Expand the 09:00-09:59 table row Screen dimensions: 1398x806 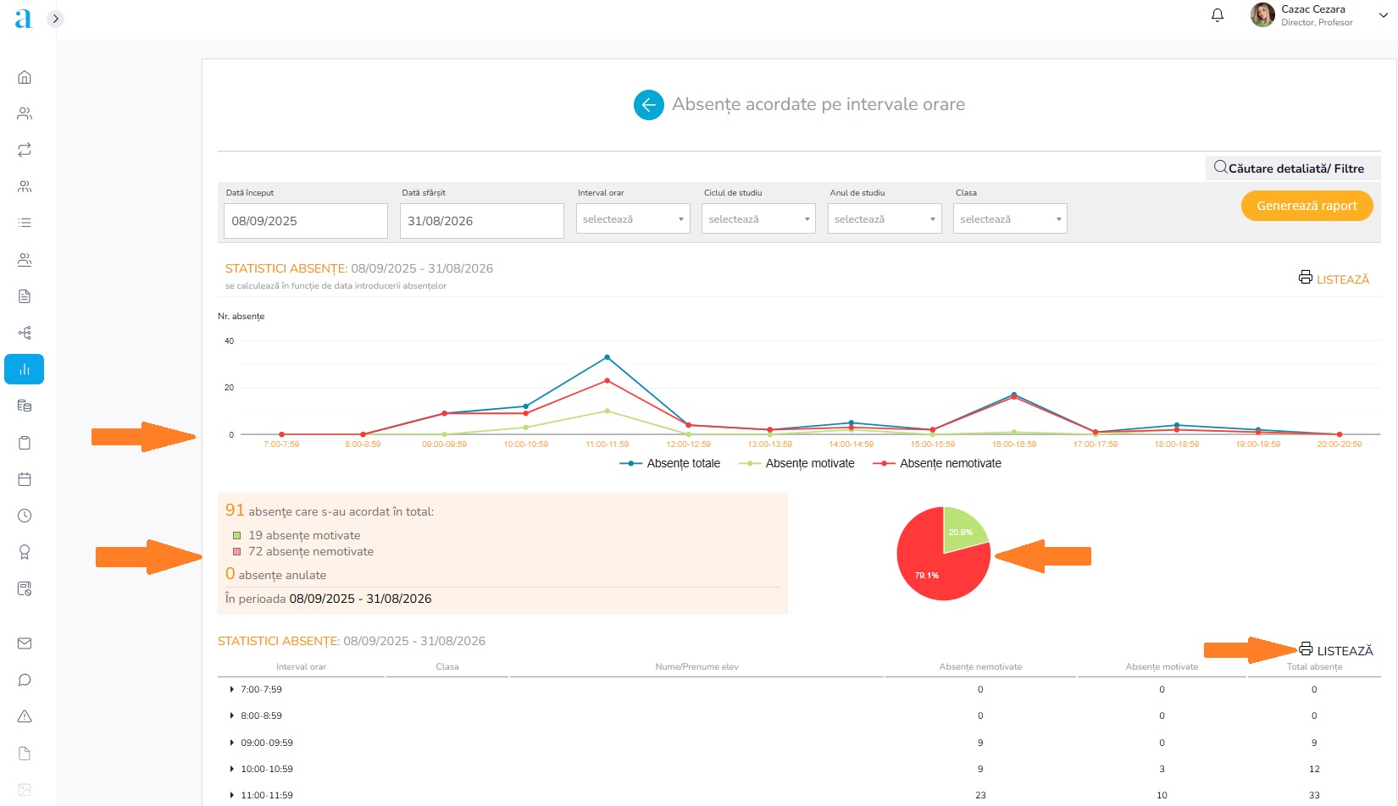(x=232, y=743)
